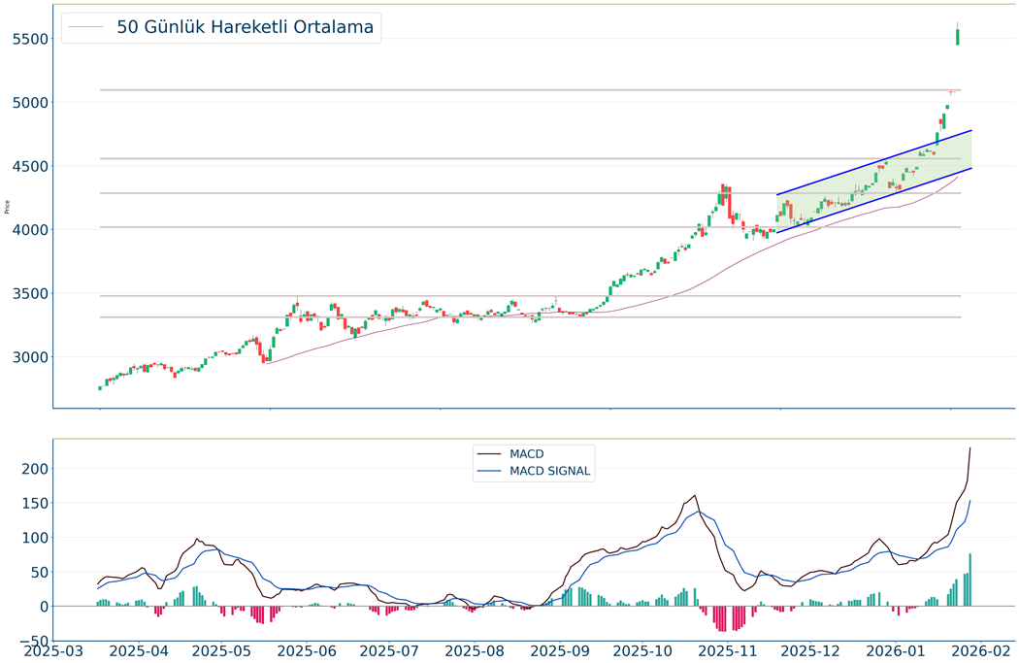The height and width of the screenshot is (663, 1019).
Task: Click the 4000 price axis label
Action: coord(29,230)
